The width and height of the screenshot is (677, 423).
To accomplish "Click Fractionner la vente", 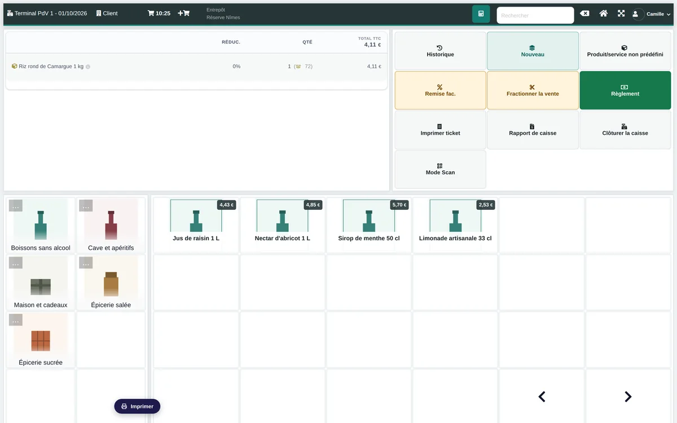I will [533, 90].
